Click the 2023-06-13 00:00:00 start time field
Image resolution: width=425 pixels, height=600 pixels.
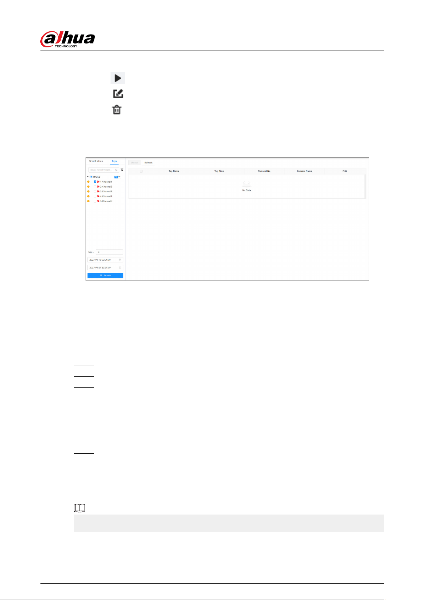pos(105,260)
